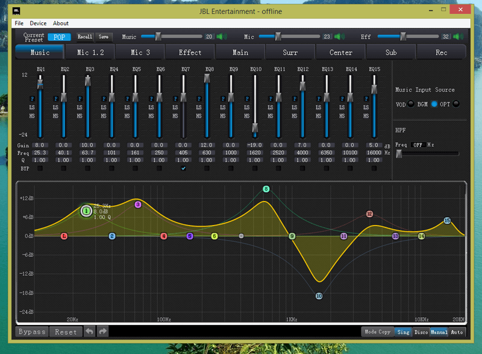Switch to the Effect tab
This screenshot has width=482, height=354.
tap(190, 52)
